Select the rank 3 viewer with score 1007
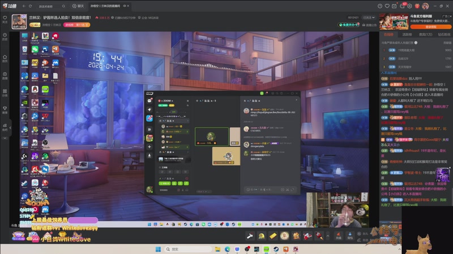Image resolution: width=453 pixels, height=254 pixels. pyautogui.click(x=416, y=67)
